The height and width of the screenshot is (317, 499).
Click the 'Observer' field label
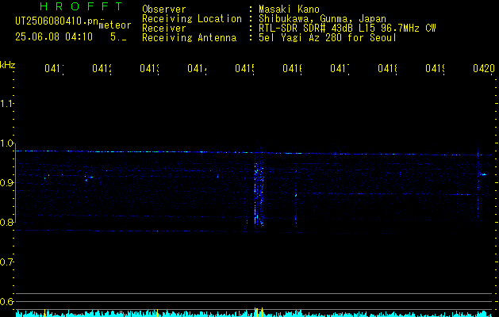(x=164, y=10)
